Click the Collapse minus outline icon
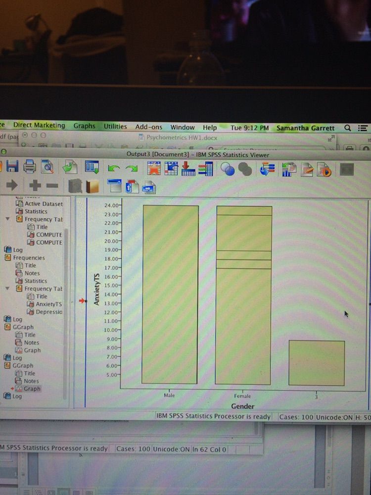The width and height of the screenshot is (371, 495). click(x=52, y=186)
